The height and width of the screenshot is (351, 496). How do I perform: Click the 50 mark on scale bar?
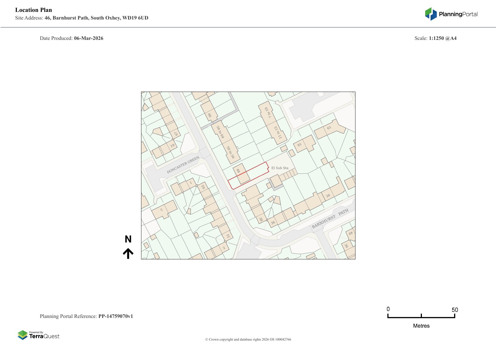click(x=454, y=310)
